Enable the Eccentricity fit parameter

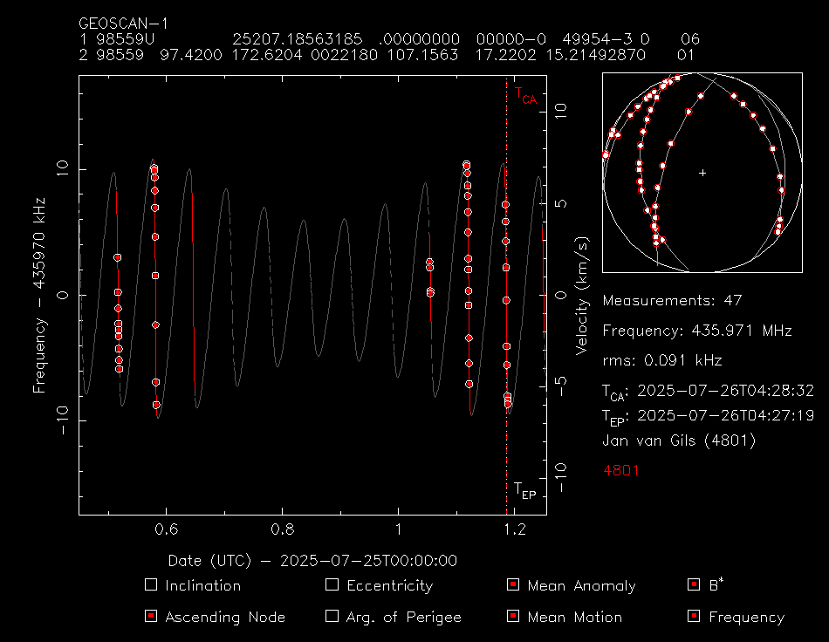(332, 585)
